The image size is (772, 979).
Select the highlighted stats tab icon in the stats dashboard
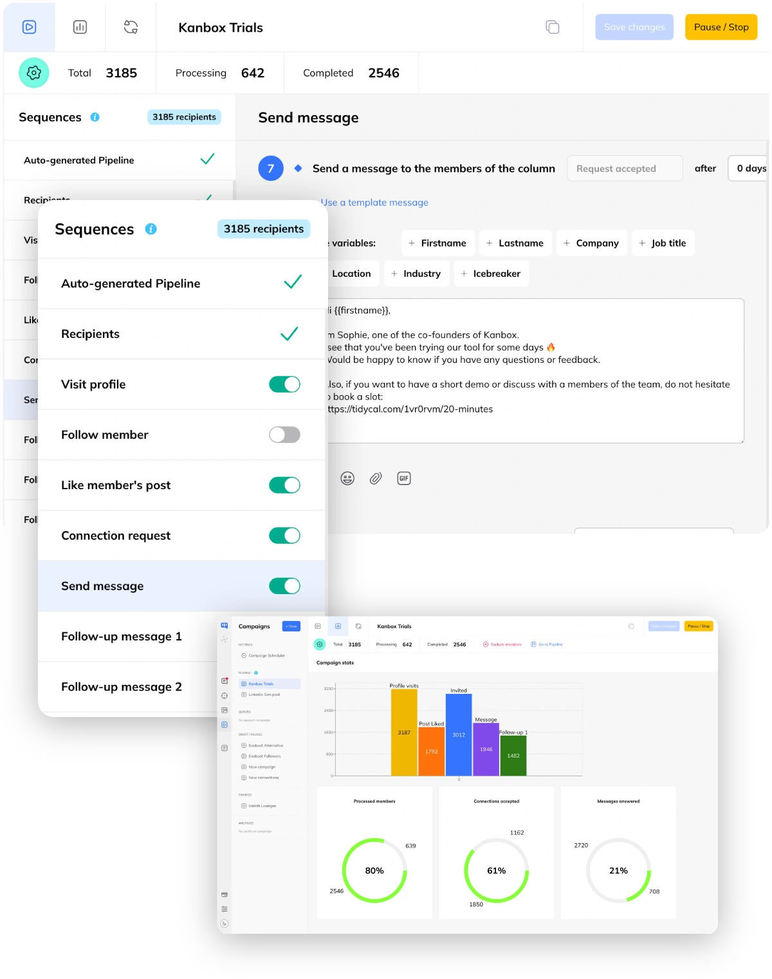(x=338, y=626)
